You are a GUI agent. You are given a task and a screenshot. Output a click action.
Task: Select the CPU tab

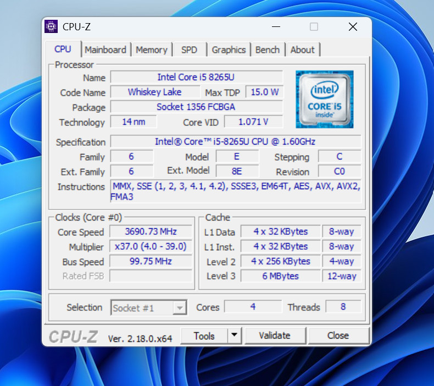tap(63, 49)
